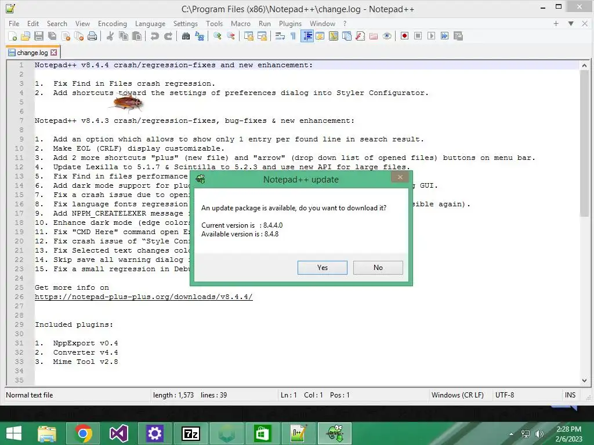The height and width of the screenshot is (445, 594).
Task: Click No in the update dialog
Action: point(378,268)
